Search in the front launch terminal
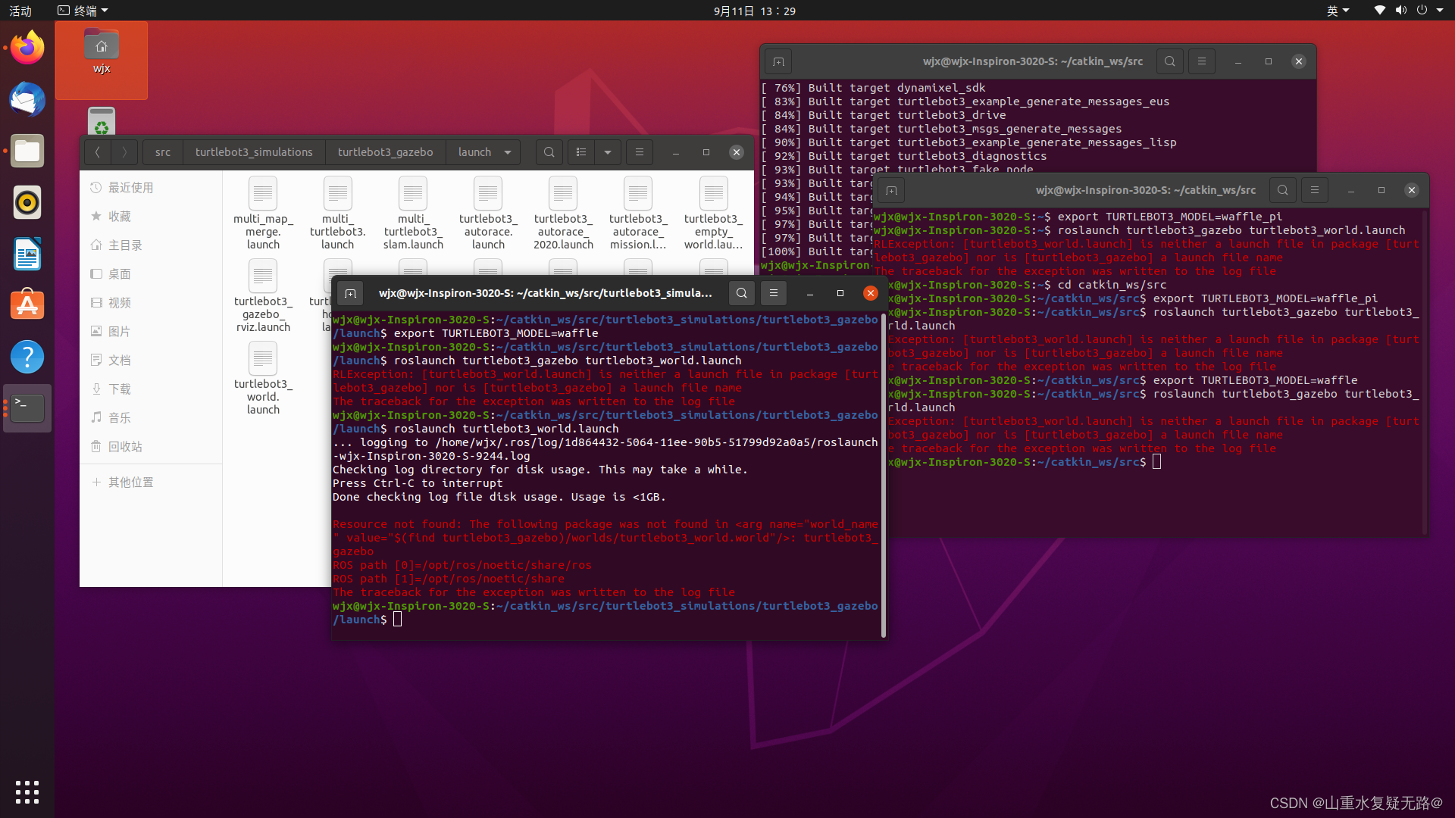 coord(742,293)
